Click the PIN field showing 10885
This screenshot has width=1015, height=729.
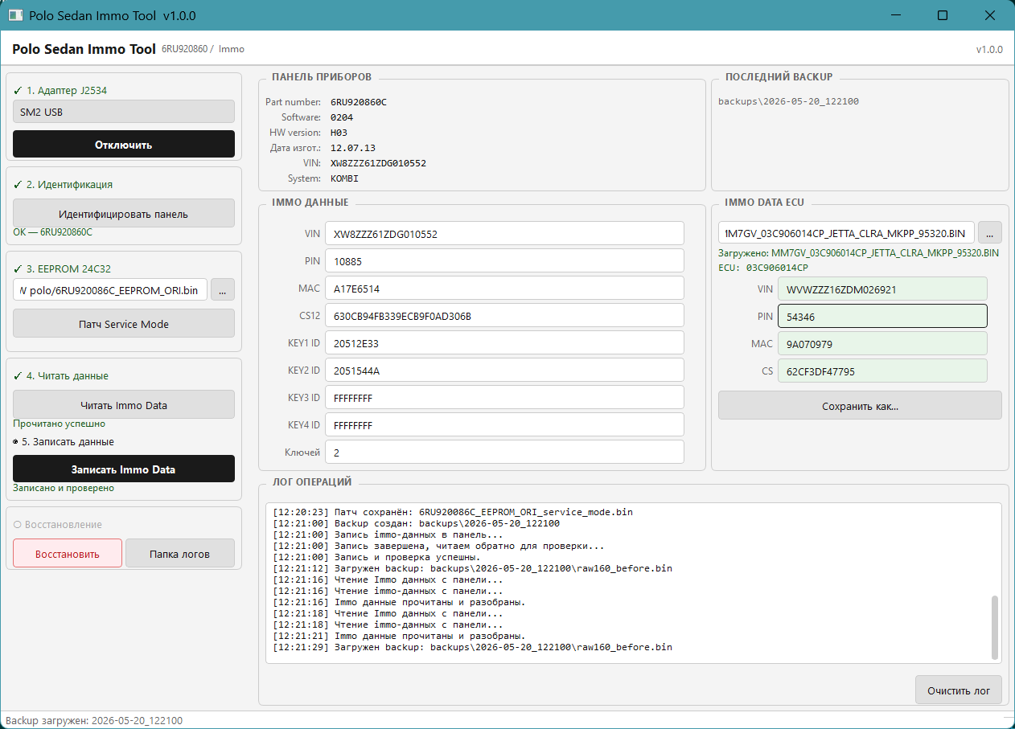pos(504,261)
